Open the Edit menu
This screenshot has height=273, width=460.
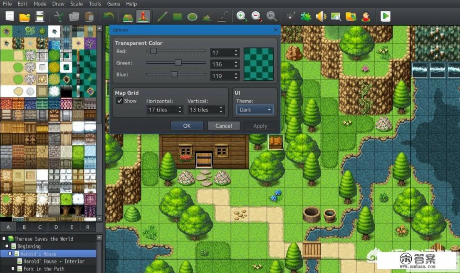click(x=22, y=4)
